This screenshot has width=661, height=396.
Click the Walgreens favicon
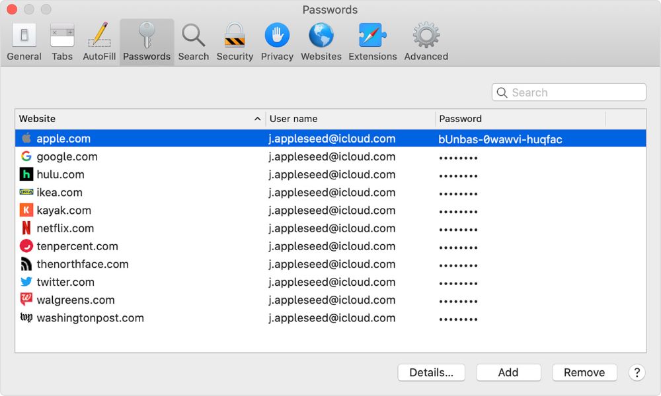tap(26, 299)
